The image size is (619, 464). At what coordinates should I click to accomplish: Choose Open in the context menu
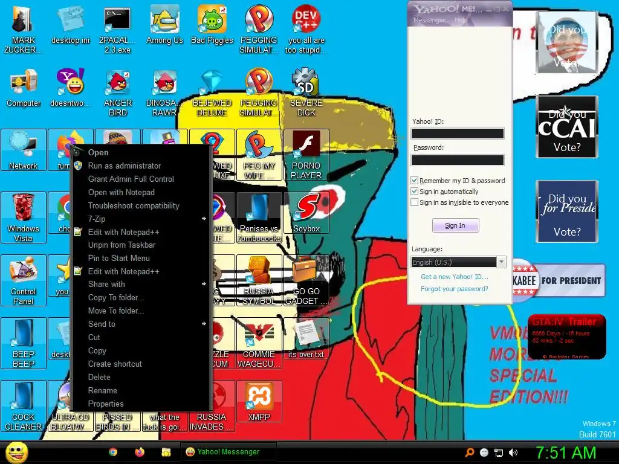[141, 152]
